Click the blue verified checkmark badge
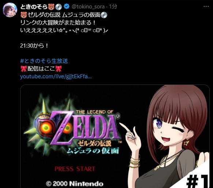The height and width of the screenshot is (188, 213). click(x=67, y=6)
